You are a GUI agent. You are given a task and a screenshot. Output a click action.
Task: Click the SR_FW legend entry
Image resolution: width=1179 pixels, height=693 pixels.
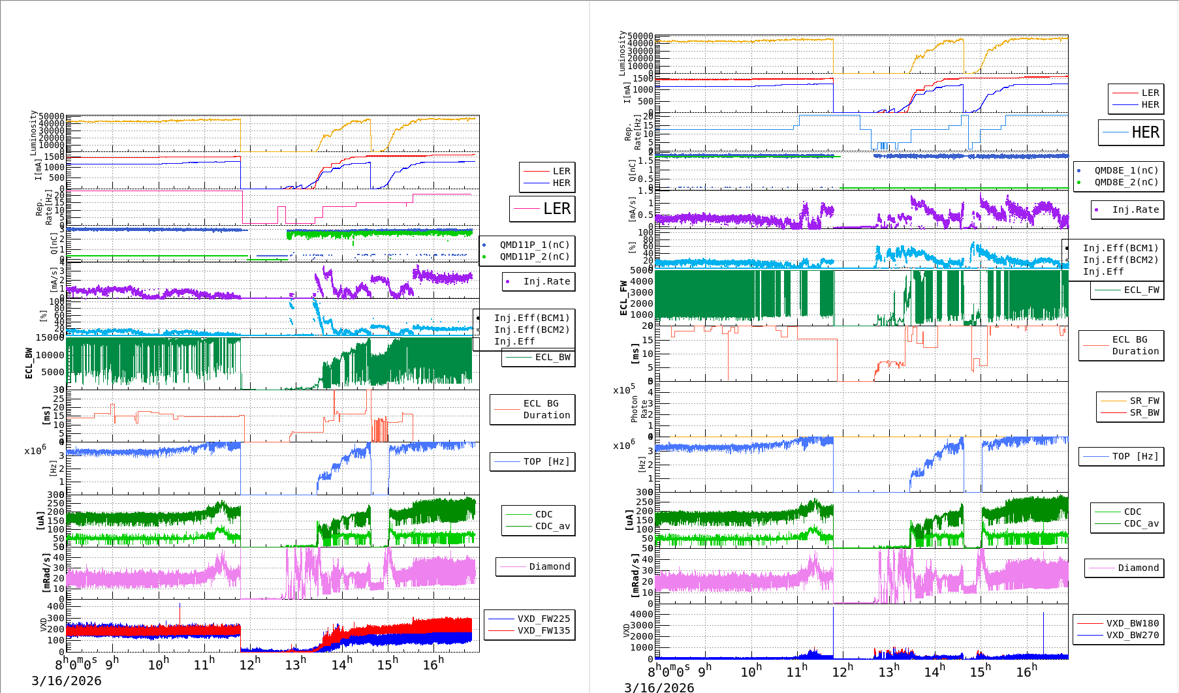(x=1144, y=401)
